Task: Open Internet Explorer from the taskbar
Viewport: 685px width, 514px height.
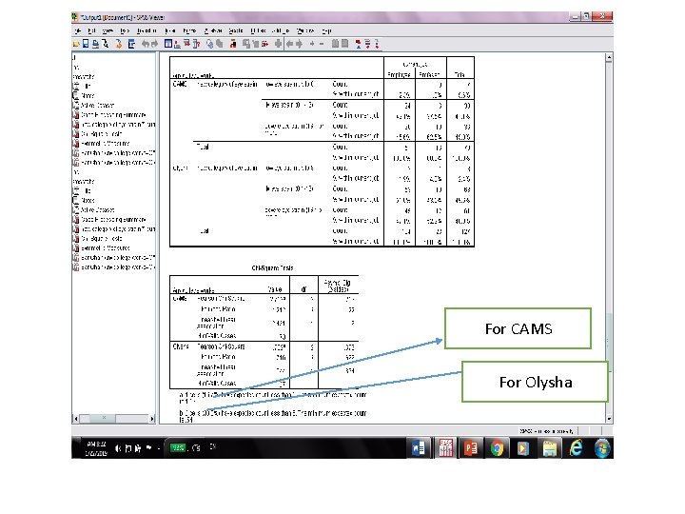Action: [577, 448]
